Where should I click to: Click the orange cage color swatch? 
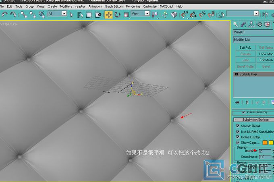point(265,143)
